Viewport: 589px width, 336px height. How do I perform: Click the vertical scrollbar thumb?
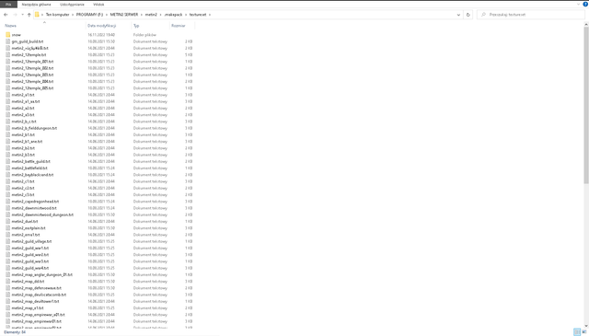(586, 105)
